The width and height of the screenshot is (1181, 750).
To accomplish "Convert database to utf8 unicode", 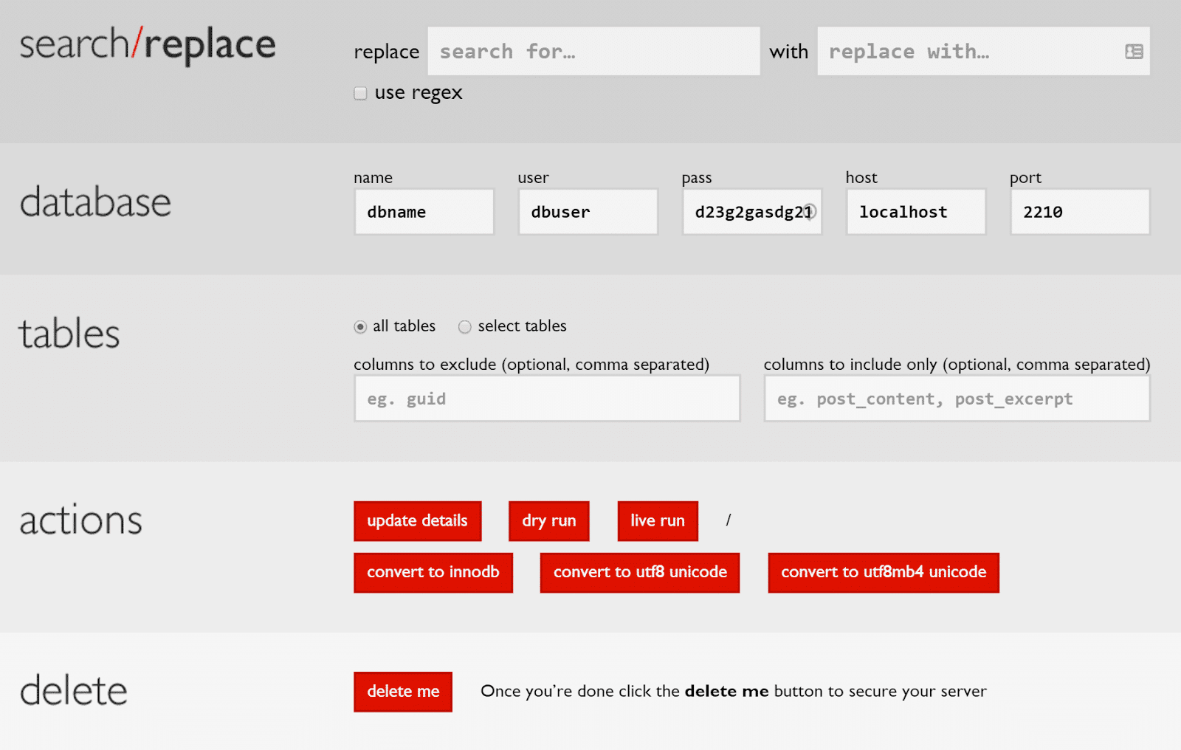I will [639, 572].
